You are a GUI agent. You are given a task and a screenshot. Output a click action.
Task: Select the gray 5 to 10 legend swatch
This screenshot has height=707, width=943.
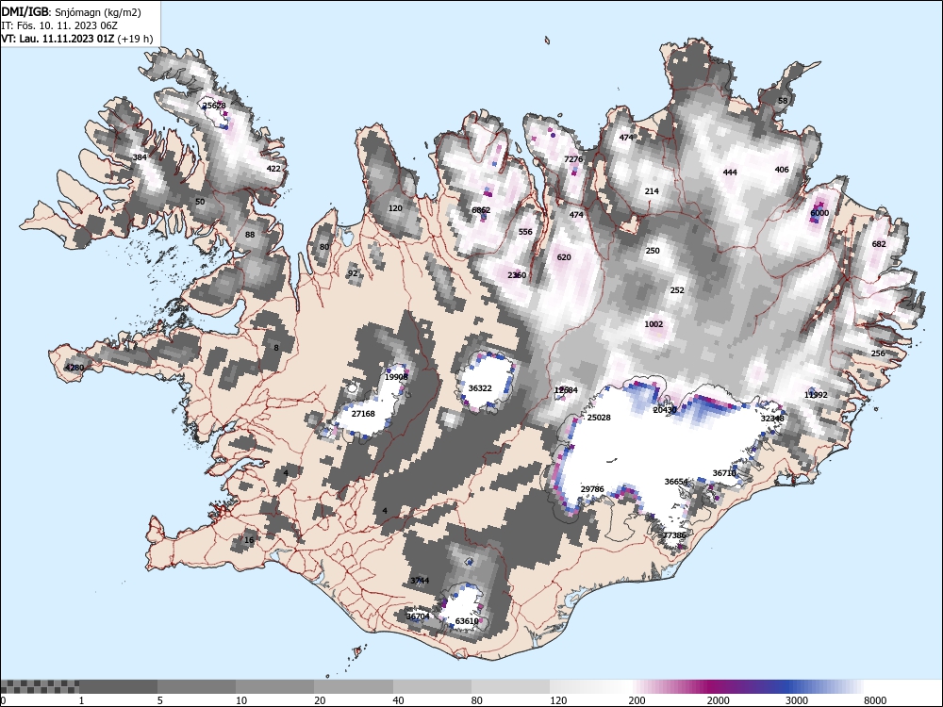click(197, 686)
